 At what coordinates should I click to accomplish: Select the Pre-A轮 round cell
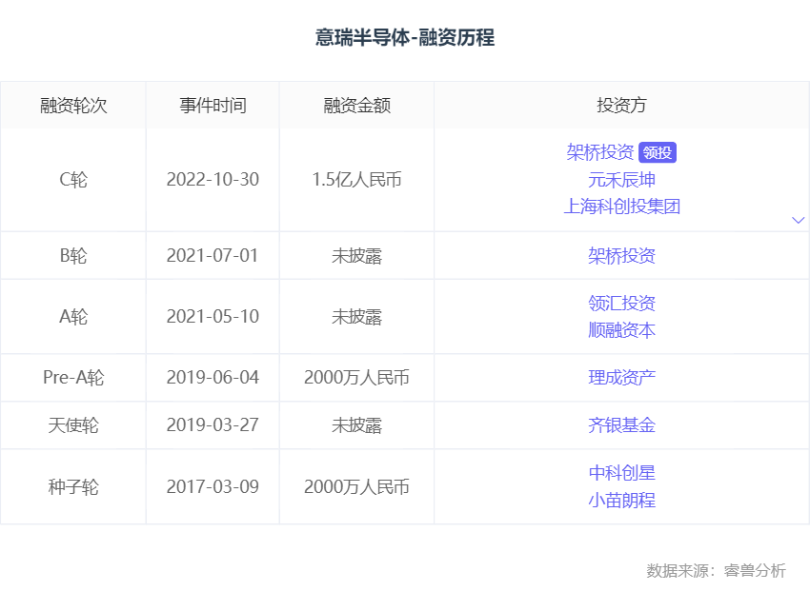pyautogui.click(x=73, y=378)
